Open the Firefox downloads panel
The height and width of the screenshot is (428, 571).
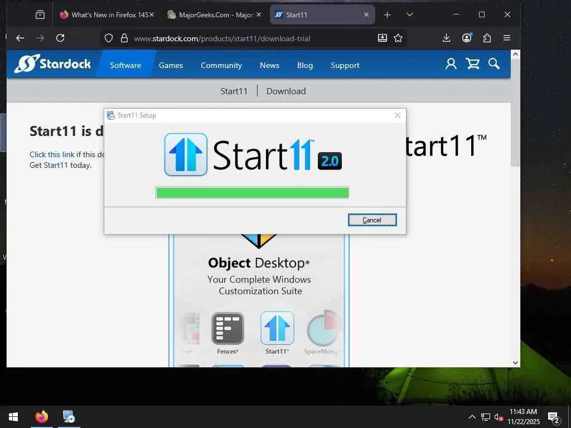447,38
